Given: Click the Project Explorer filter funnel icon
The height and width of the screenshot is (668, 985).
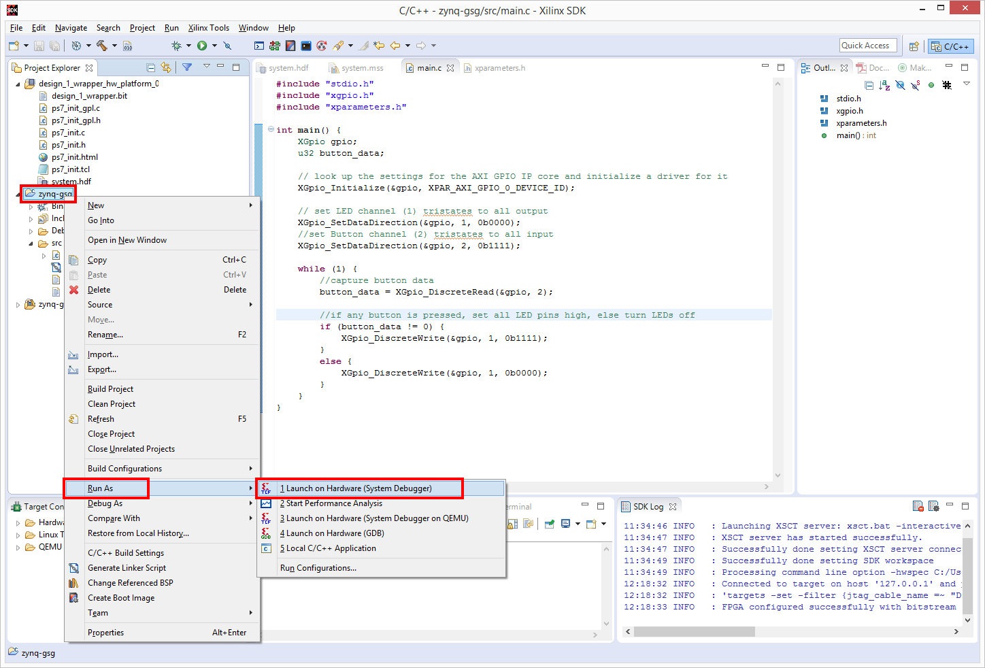Looking at the screenshot, I should click(x=187, y=67).
